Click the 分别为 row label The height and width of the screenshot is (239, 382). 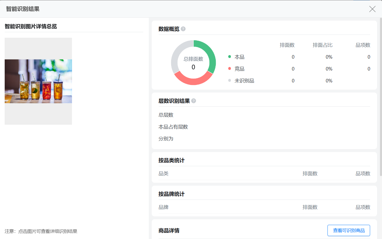point(166,139)
